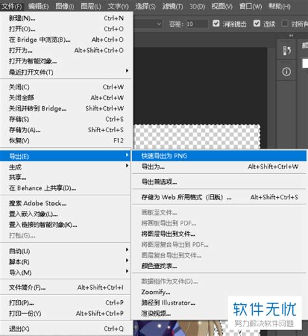Open the 图层(L) menu
This screenshot has height=336, width=308.
pyautogui.click(x=91, y=7)
